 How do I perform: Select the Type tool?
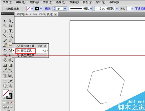[10, 31]
